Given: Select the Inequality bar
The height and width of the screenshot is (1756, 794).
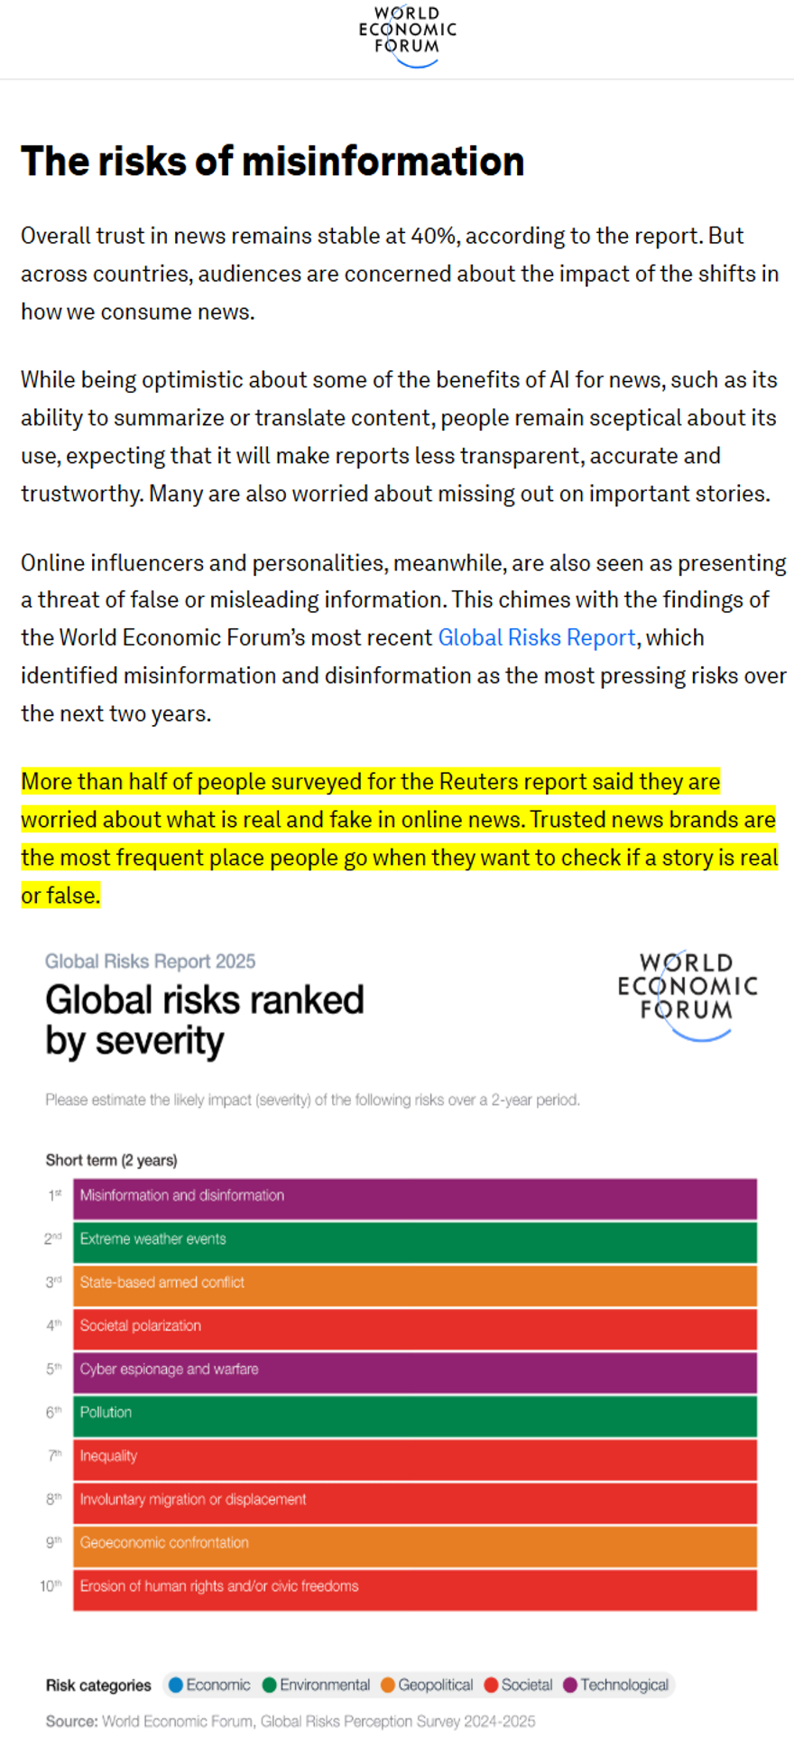Looking at the screenshot, I should coord(415,1458).
